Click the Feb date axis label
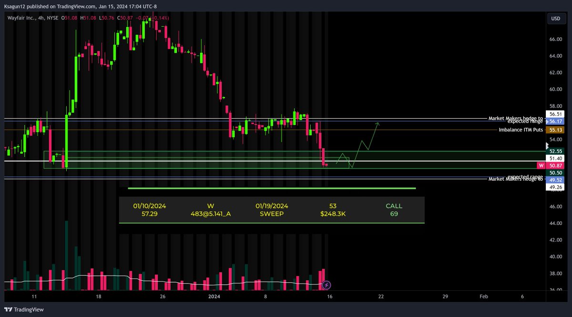 tap(484, 296)
